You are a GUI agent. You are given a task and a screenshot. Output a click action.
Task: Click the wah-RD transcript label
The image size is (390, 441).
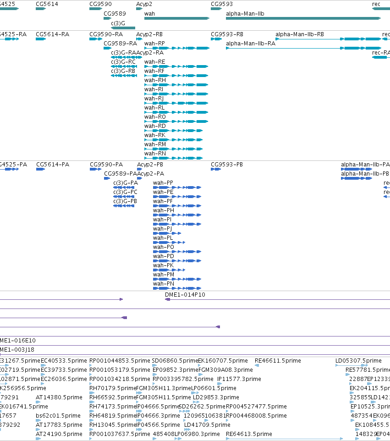[x=155, y=126]
